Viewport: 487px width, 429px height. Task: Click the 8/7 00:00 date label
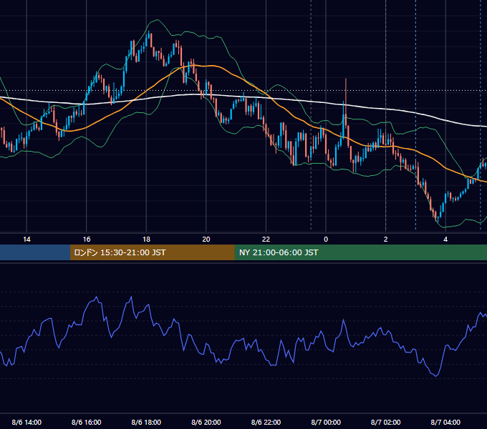point(326,422)
